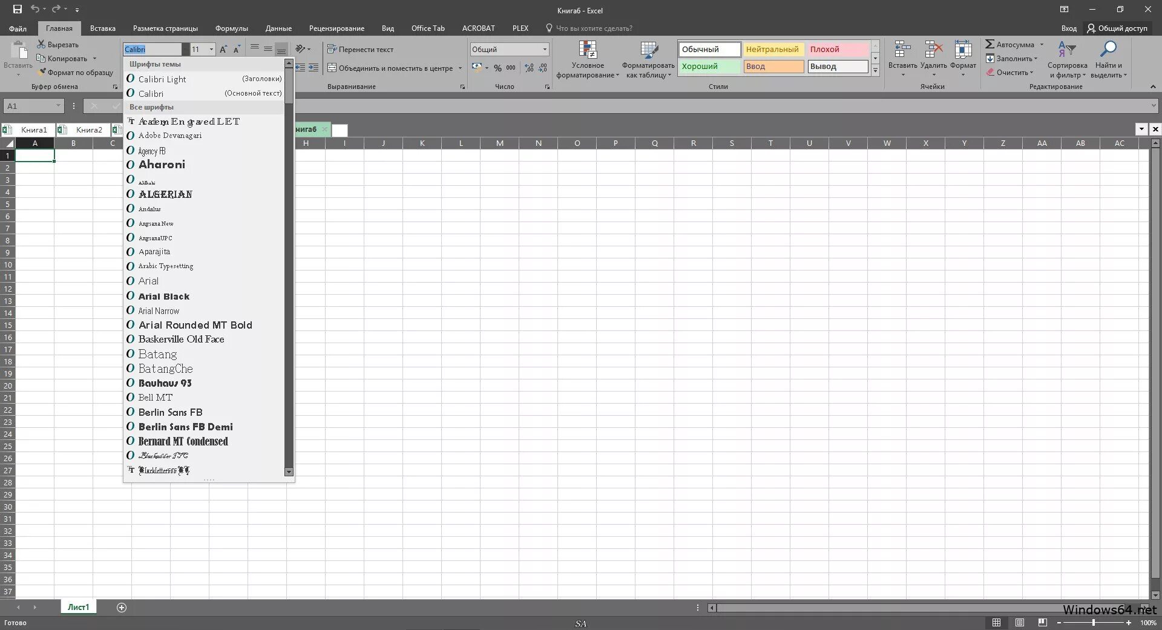The image size is (1162, 630).
Task: Add a new sheet with the plus button
Action: [122, 607]
